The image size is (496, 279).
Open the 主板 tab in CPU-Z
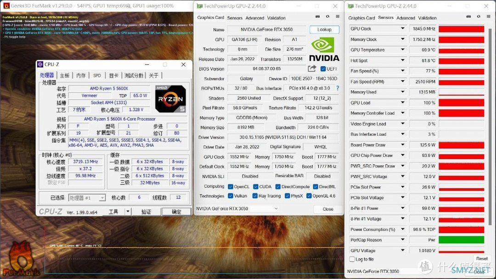coord(65,76)
